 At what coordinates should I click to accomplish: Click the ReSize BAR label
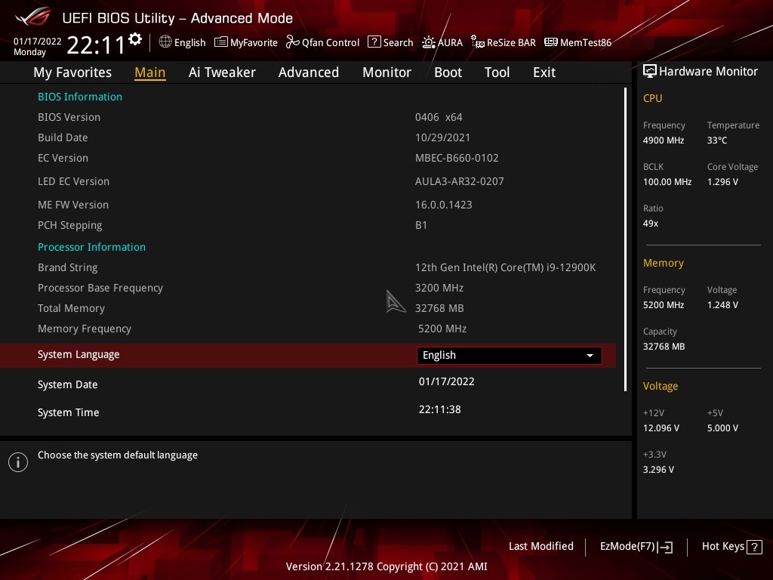(511, 43)
